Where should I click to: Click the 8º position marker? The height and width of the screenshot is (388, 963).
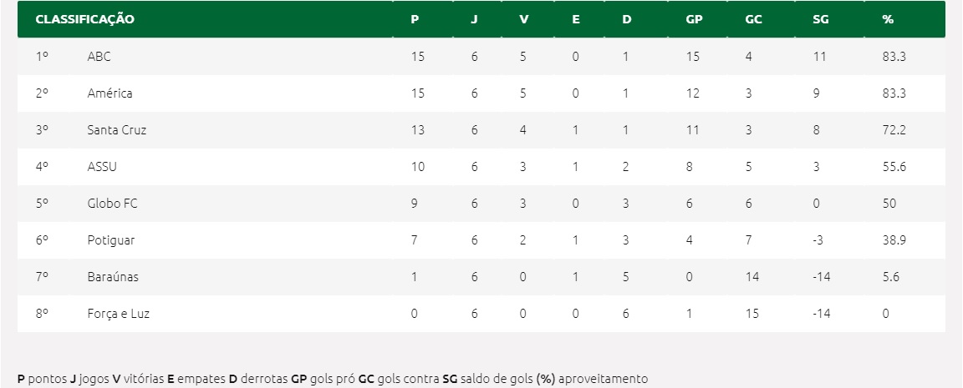pyautogui.click(x=42, y=314)
